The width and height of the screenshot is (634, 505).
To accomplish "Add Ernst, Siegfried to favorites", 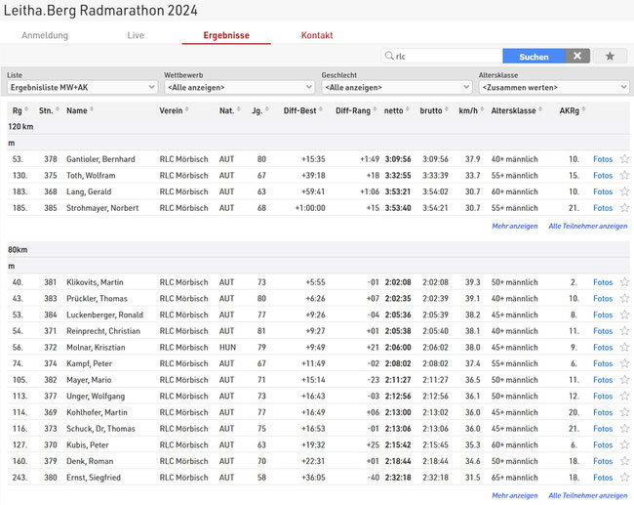I will (x=624, y=477).
